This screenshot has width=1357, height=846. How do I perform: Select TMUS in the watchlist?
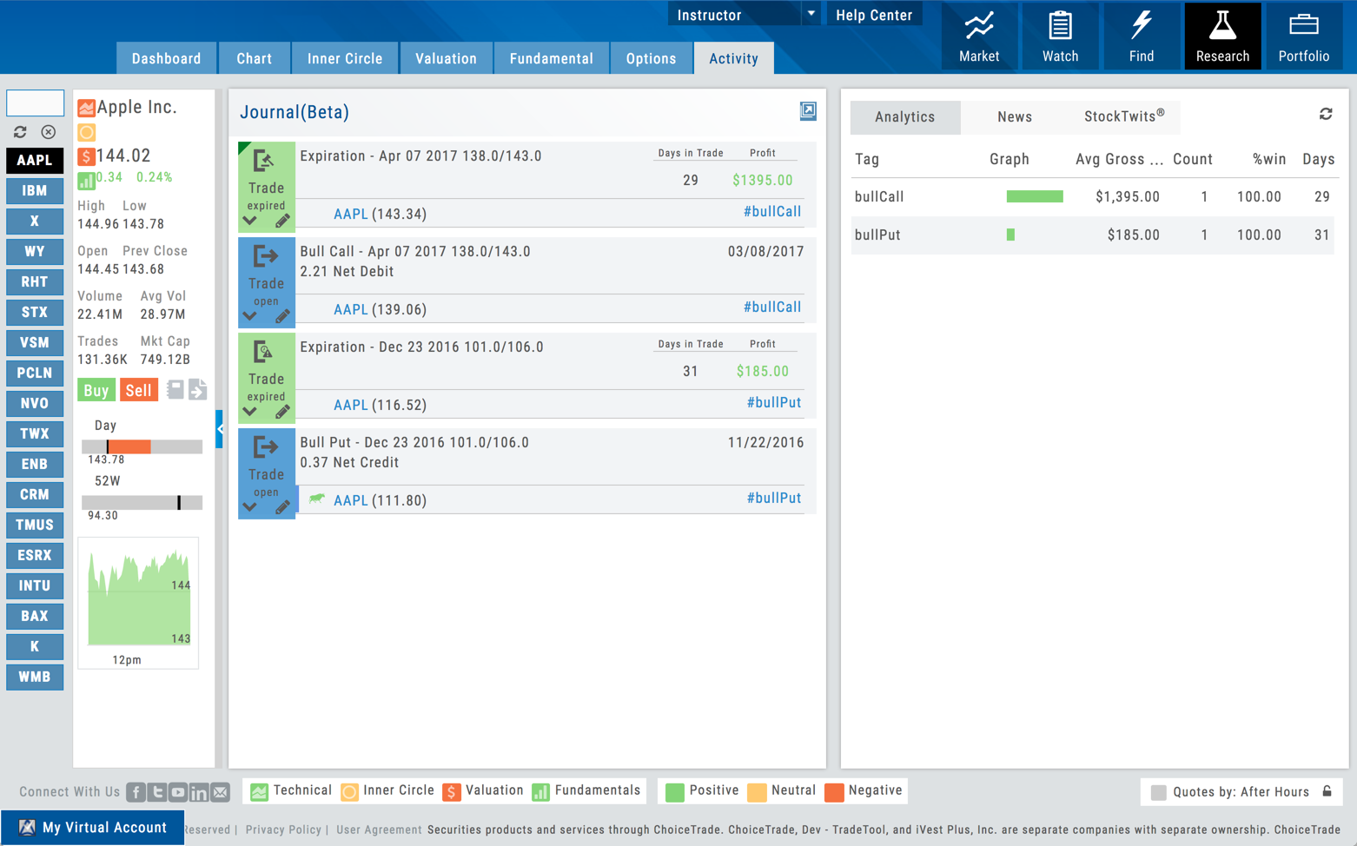[35, 525]
